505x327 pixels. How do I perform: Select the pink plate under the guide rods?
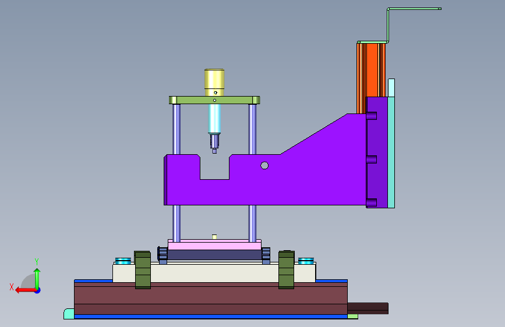click(214, 246)
